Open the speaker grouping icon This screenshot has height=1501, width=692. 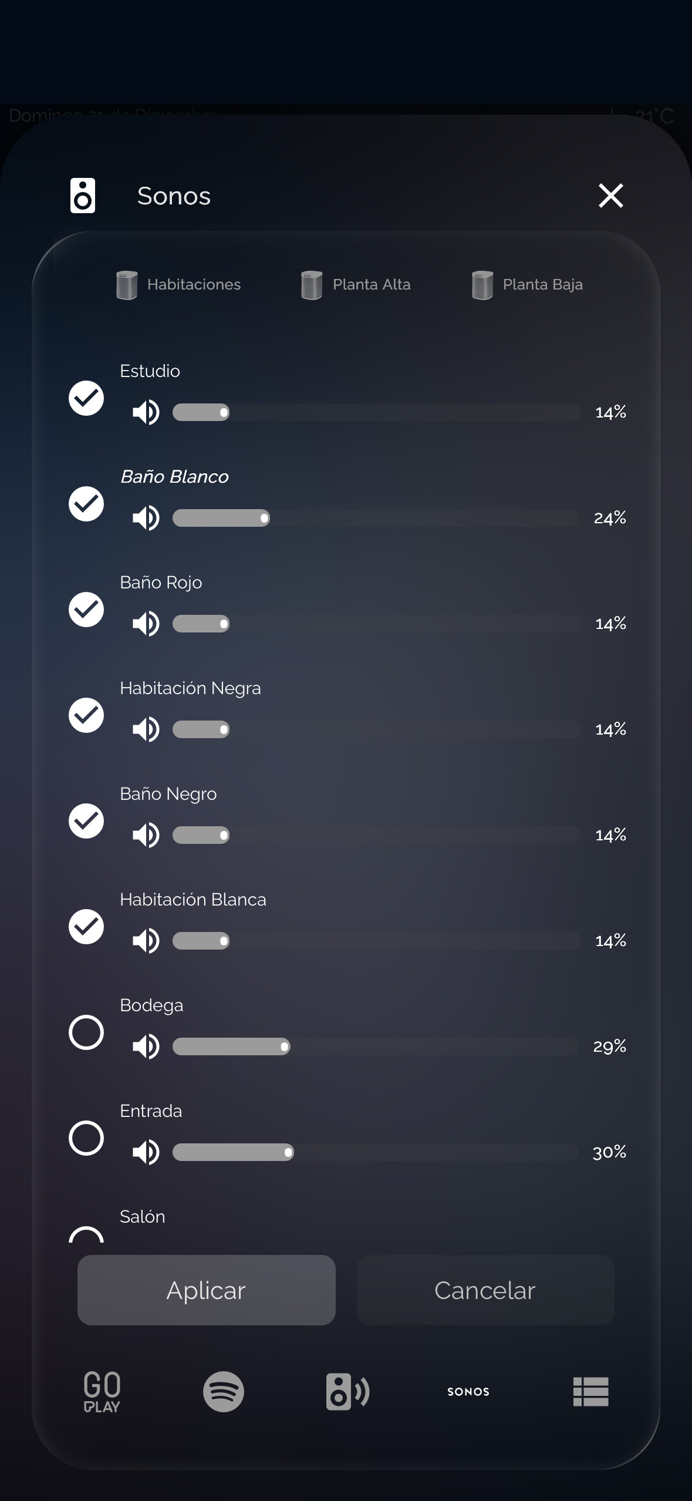coord(347,1391)
